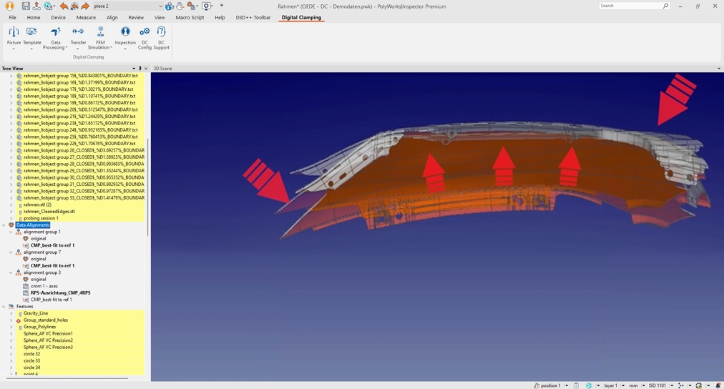Open the layer 1 dropdown in status bar
Image resolution: width=724 pixels, height=389 pixels.
point(622,385)
